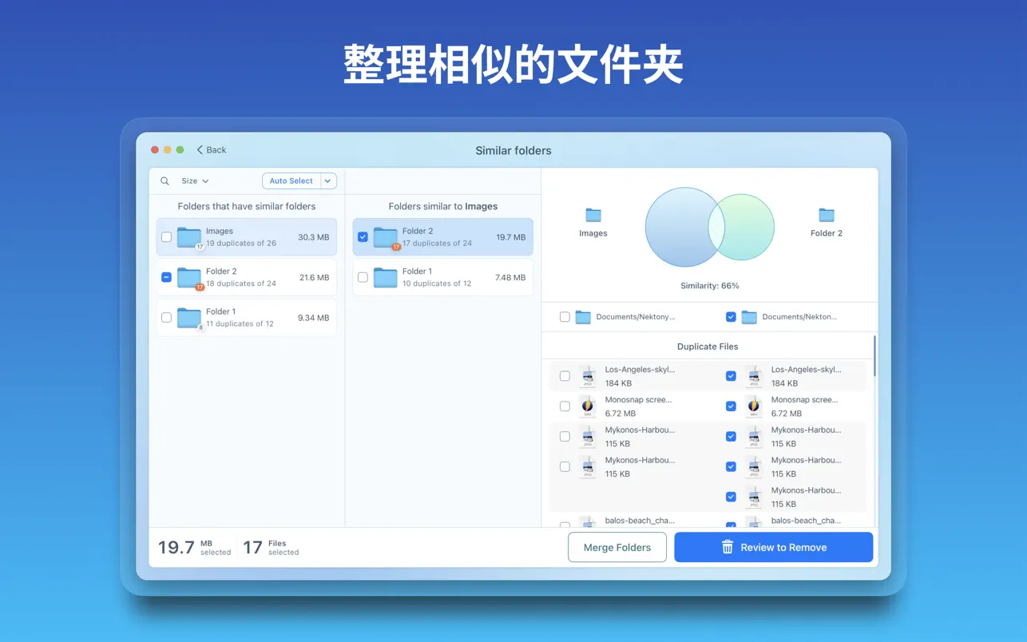
Task: Click left Monosnap file icon
Action: (588, 406)
